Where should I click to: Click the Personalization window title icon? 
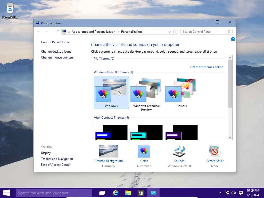pyautogui.click(x=38, y=23)
